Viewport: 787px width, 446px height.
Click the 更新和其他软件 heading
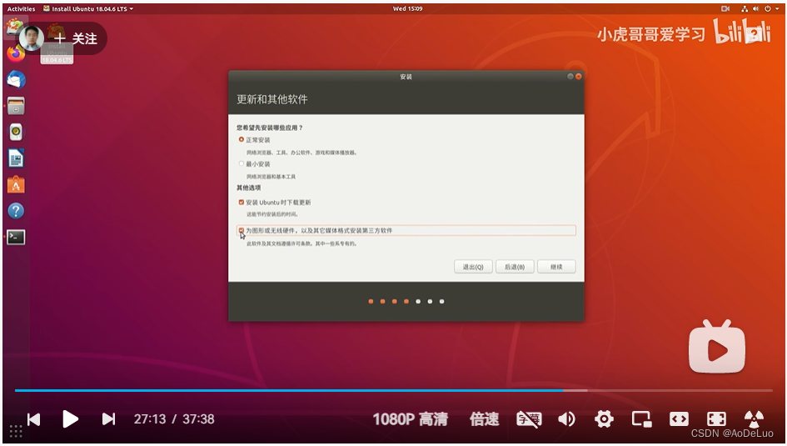tap(272, 99)
